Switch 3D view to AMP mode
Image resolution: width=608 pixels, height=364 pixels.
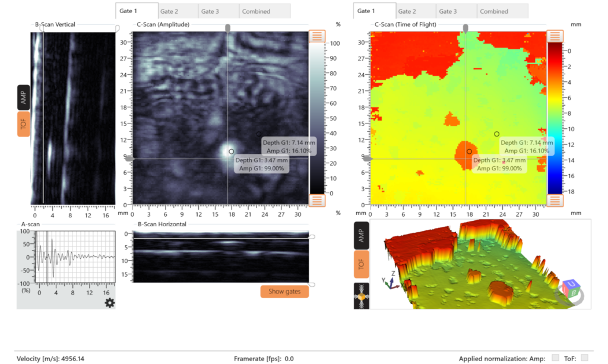361,236
